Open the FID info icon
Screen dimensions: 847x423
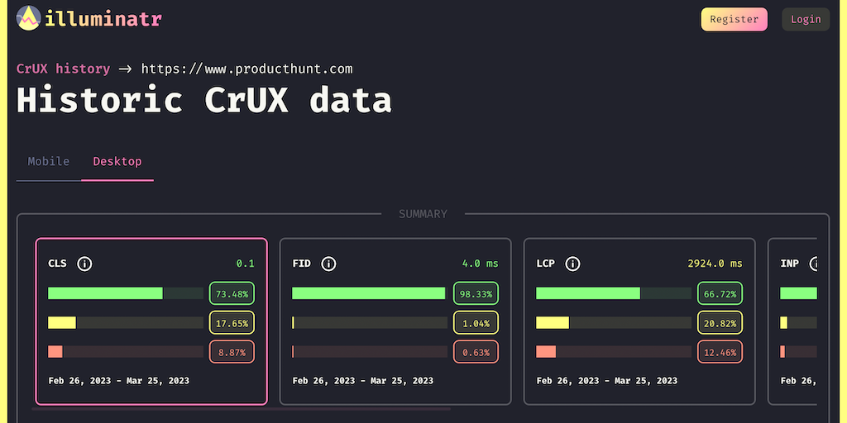(328, 264)
